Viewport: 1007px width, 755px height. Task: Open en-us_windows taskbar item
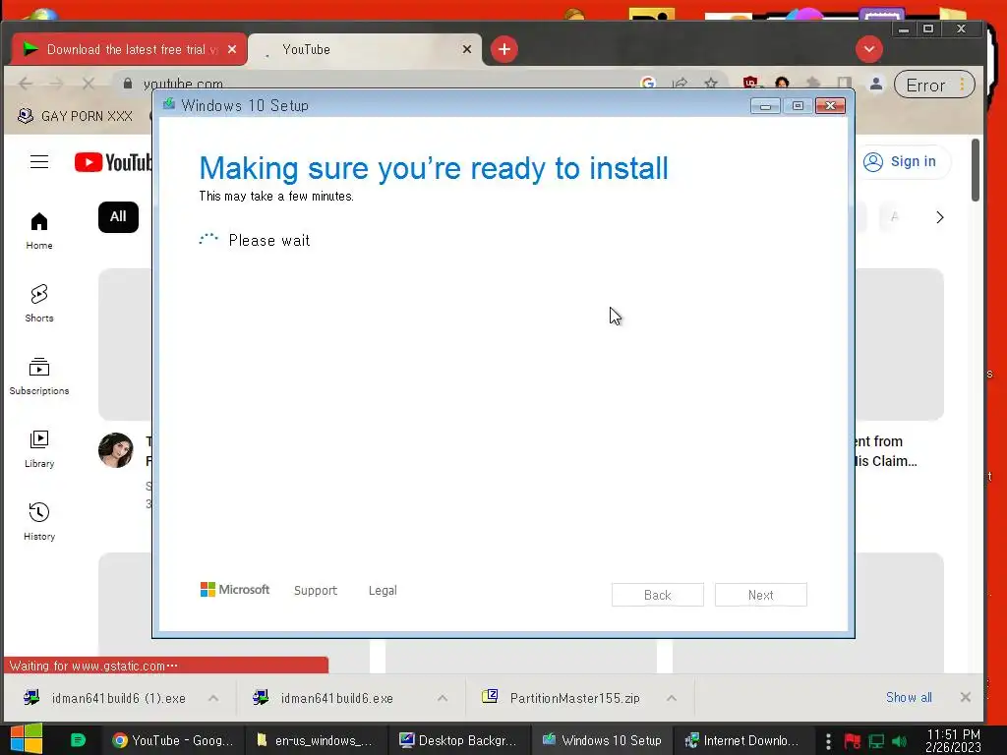coord(316,740)
